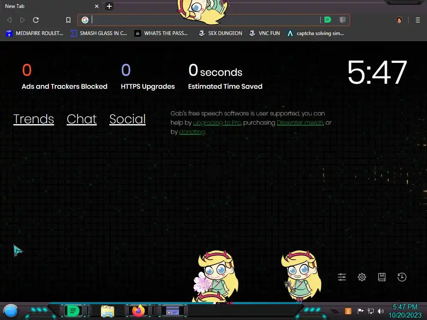Click the Estimated Time Saved stat
The width and height of the screenshot is (427, 320).
225,77
